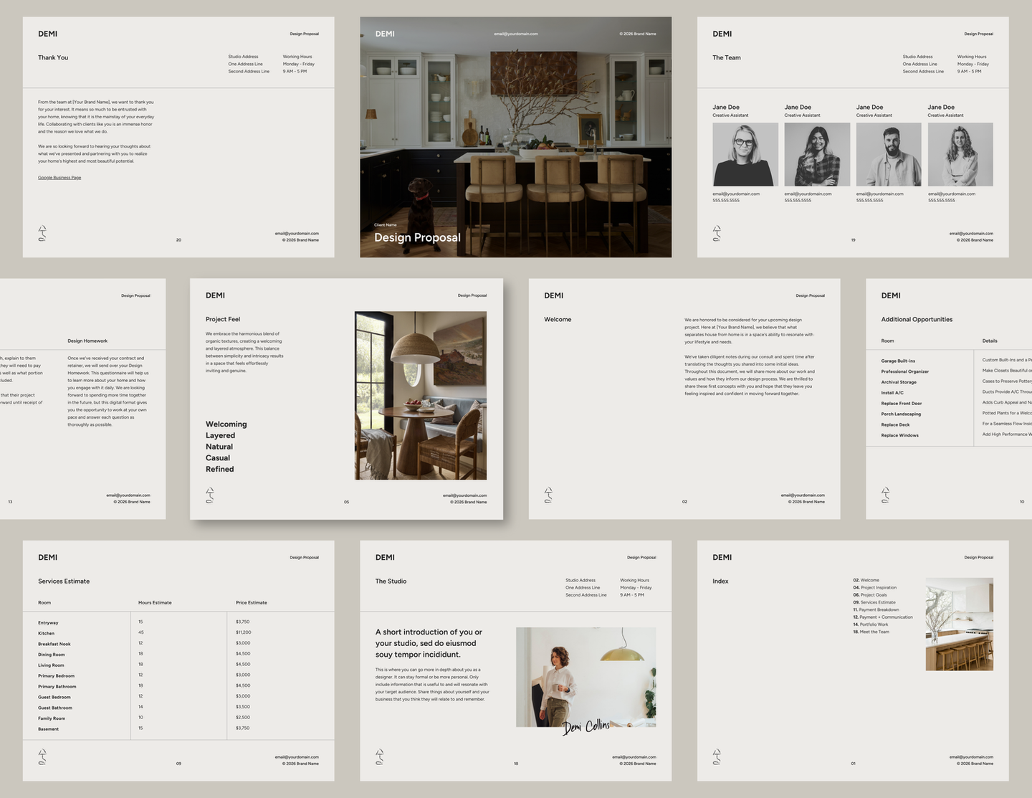The width and height of the screenshot is (1032, 798).
Task: Click the large 'Design Proposal' cover title
Action: pyautogui.click(x=417, y=237)
